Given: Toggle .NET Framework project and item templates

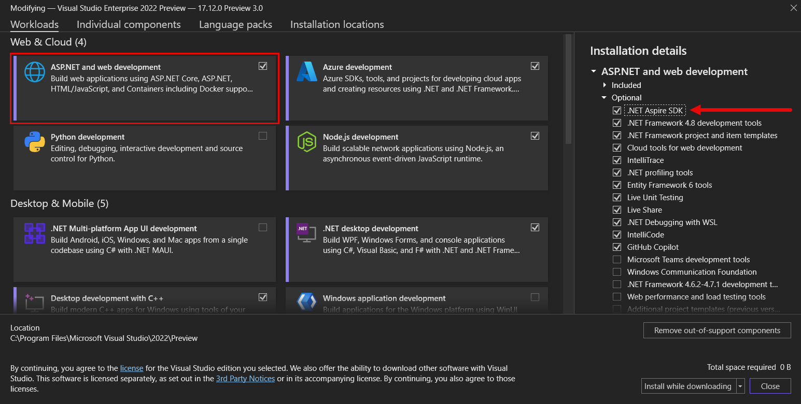Looking at the screenshot, I should coord(617,136).
